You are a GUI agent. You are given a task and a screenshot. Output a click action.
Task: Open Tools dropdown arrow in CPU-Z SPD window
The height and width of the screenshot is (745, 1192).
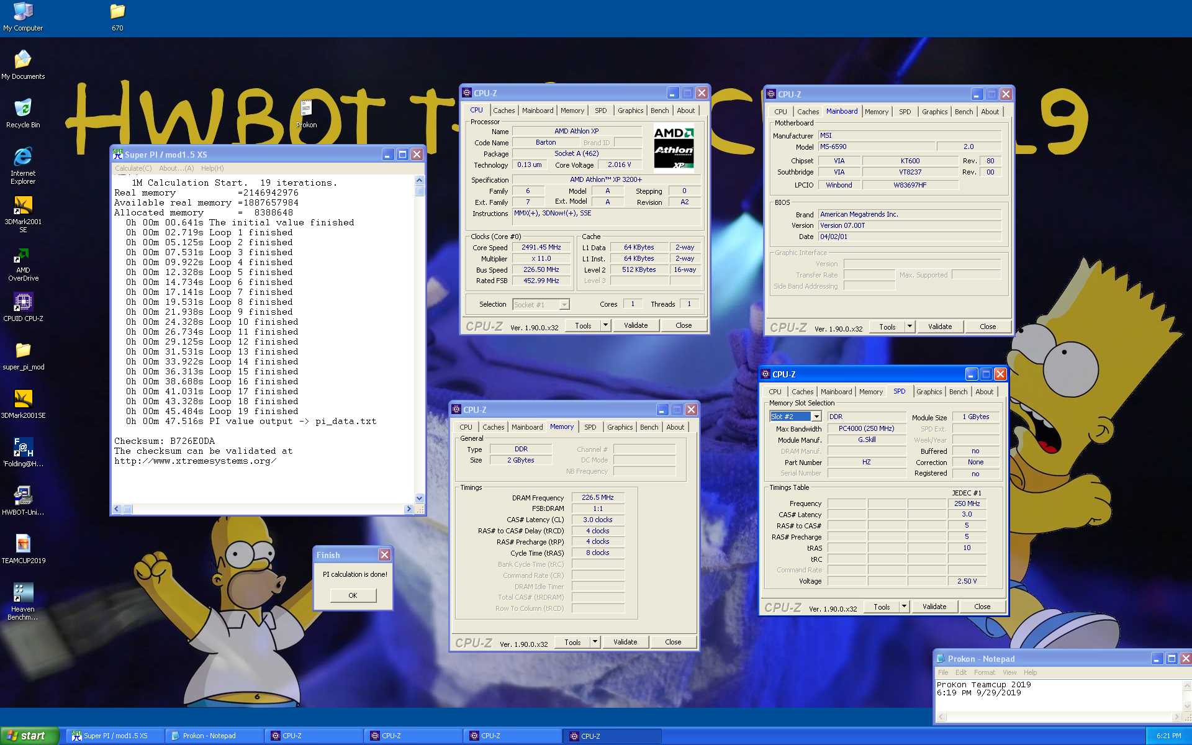[x=904, y=607]
